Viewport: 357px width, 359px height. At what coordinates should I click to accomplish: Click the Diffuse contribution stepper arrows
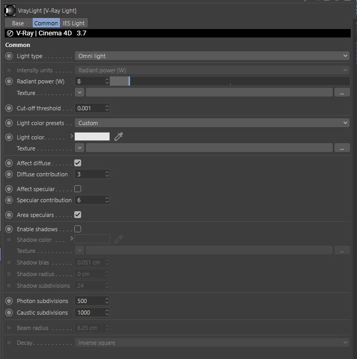click(107, 174)
